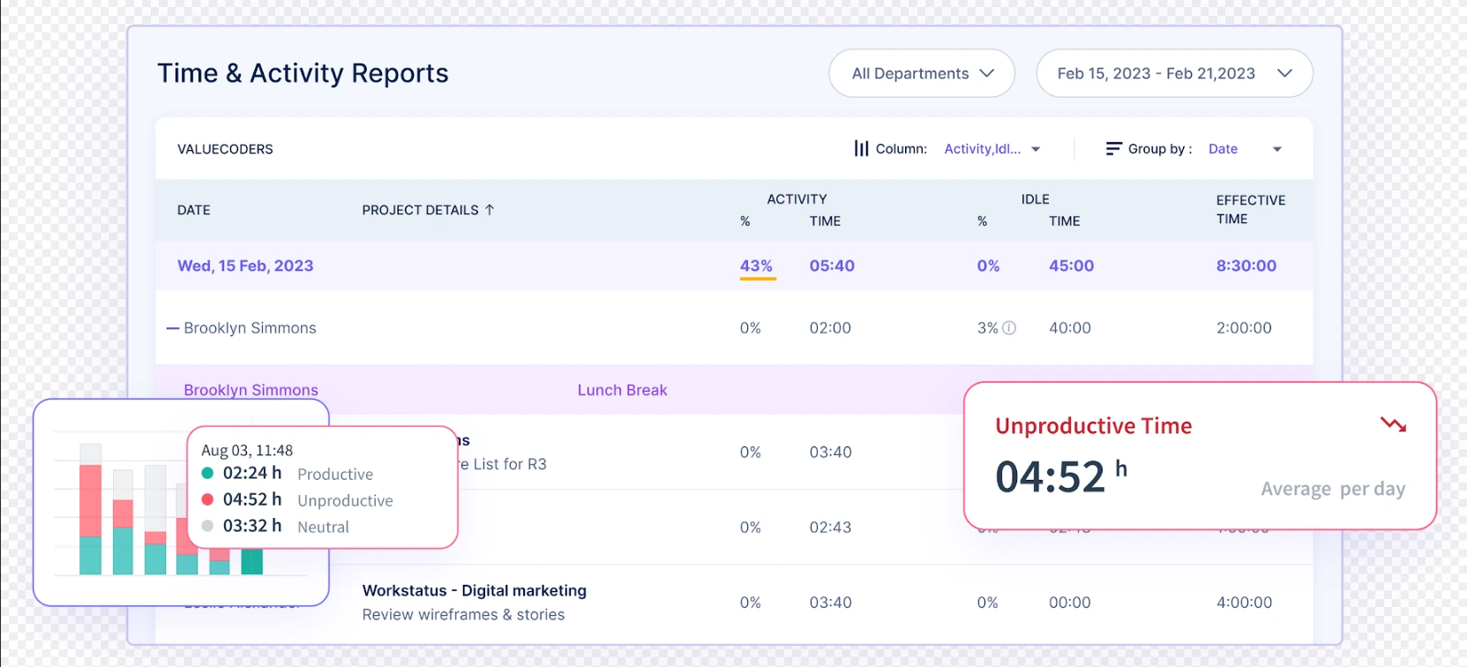Image resolution: width=1467 pixels, height=667 pixels.
Task: Click the underlined 43% activity value
Action: pyautogui.click(x=756, y=266)
